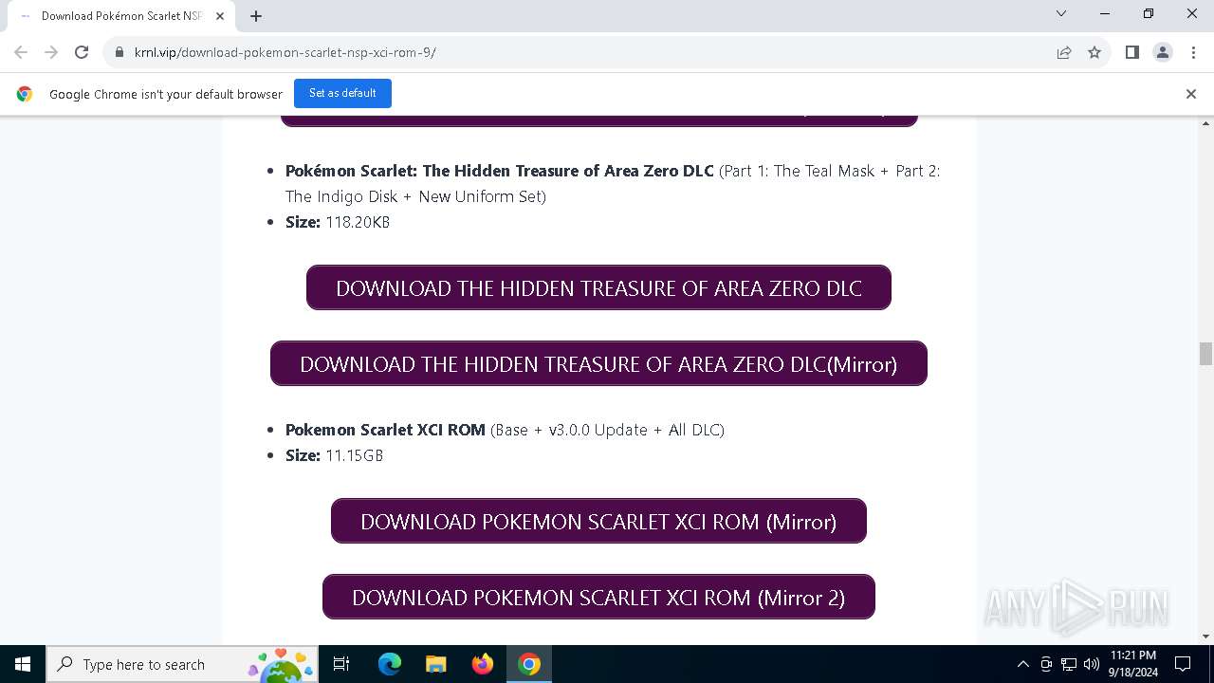Select the Download Pokémon Scarlet NSP tab

(122, 16)
